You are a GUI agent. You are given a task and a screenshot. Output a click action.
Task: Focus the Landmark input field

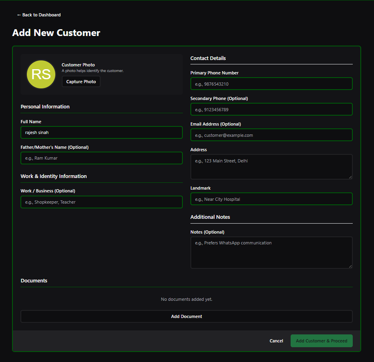[x=271, y=199]
